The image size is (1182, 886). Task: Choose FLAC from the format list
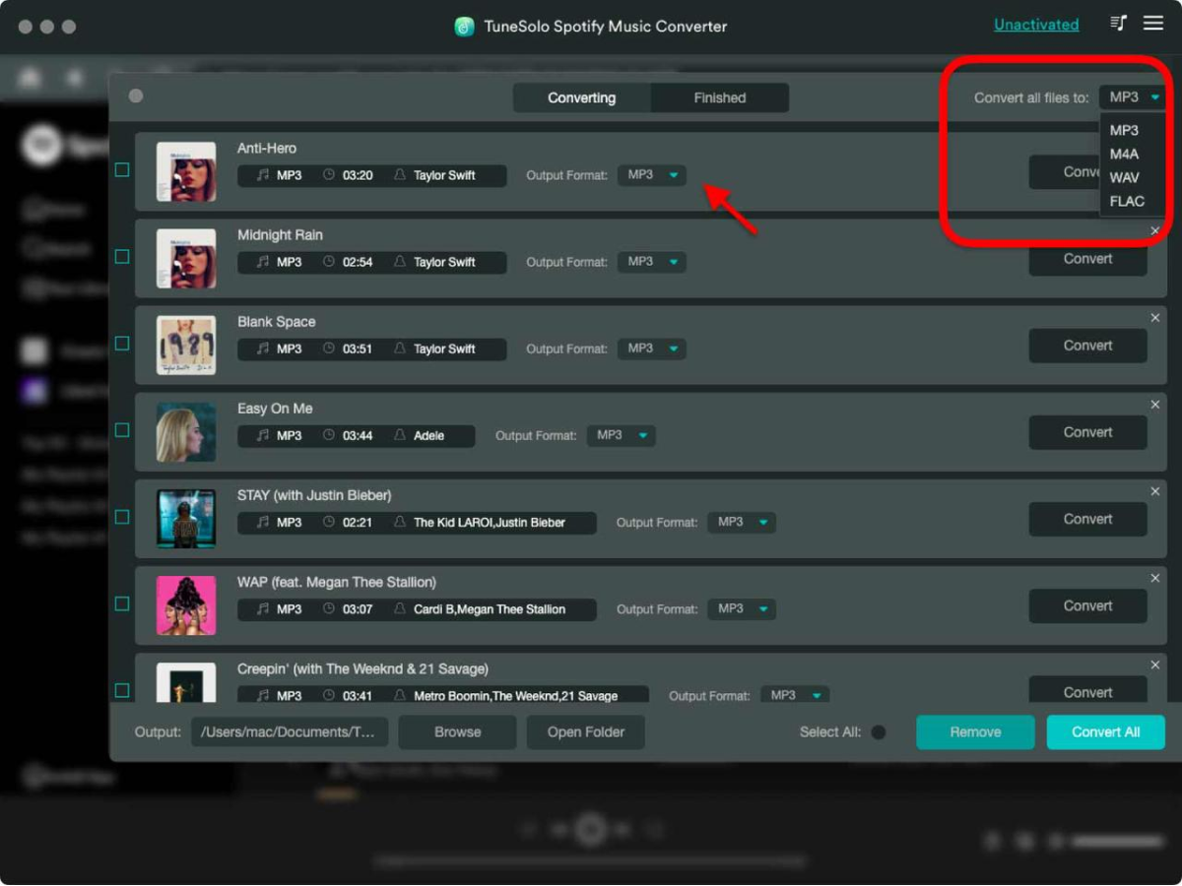1127,201
